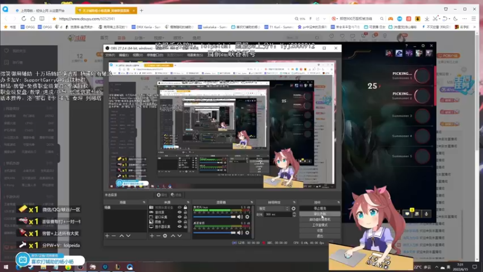Image resolution: width=483 pixels, height=272 pixels.
Task: Open the browser hamburger menu
Action: pyautogui.click(x=474, y=19)
